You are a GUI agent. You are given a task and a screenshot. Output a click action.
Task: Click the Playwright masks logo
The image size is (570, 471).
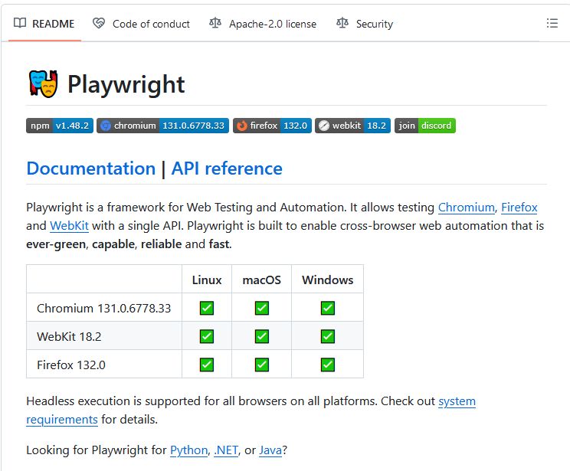[43, 84]
